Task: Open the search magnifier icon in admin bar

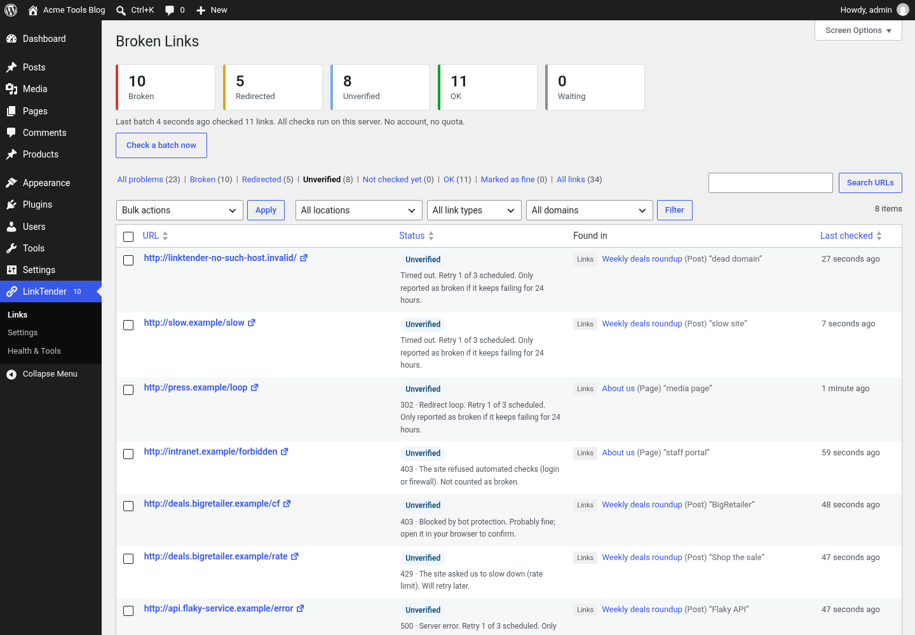Action: coord(121,10)
